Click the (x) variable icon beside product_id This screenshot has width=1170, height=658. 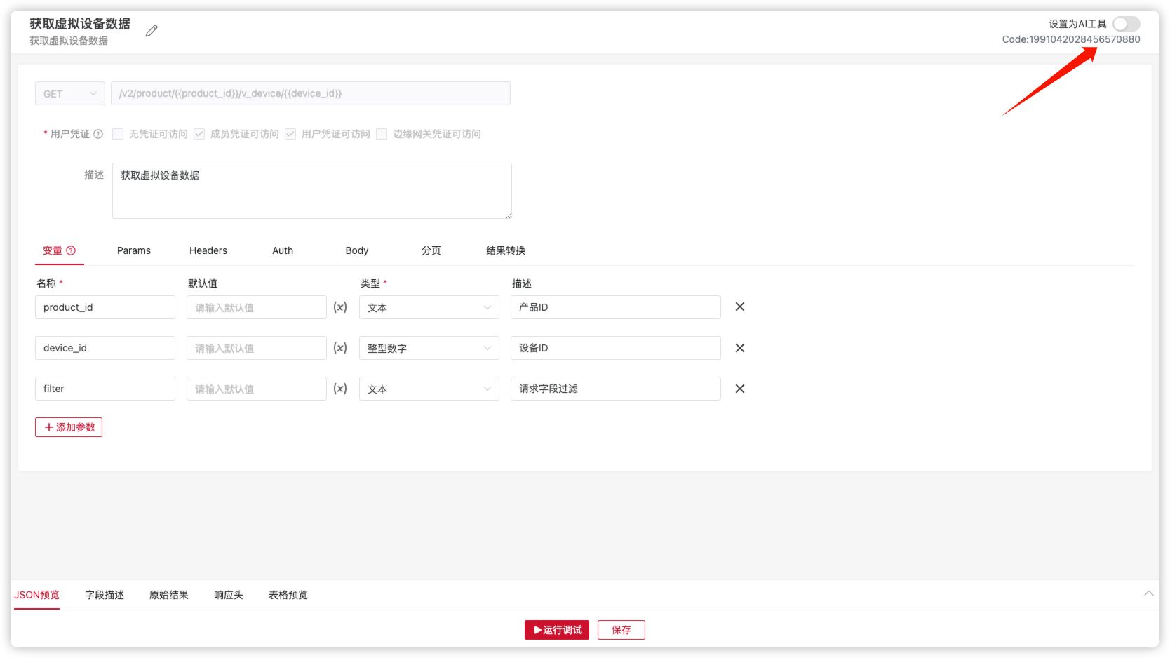coord(339,307)
